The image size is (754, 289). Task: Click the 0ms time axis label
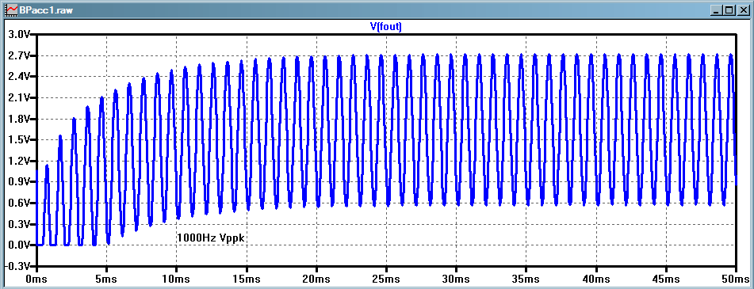coord(36,279)
